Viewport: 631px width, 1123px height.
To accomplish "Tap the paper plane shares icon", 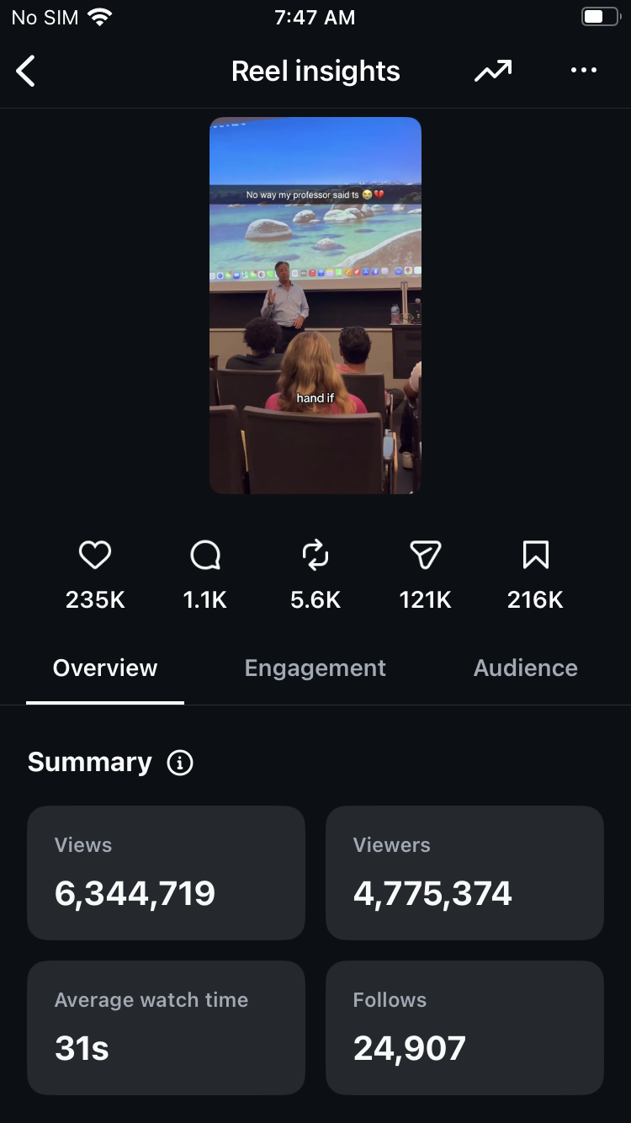I will click(426, 555).
